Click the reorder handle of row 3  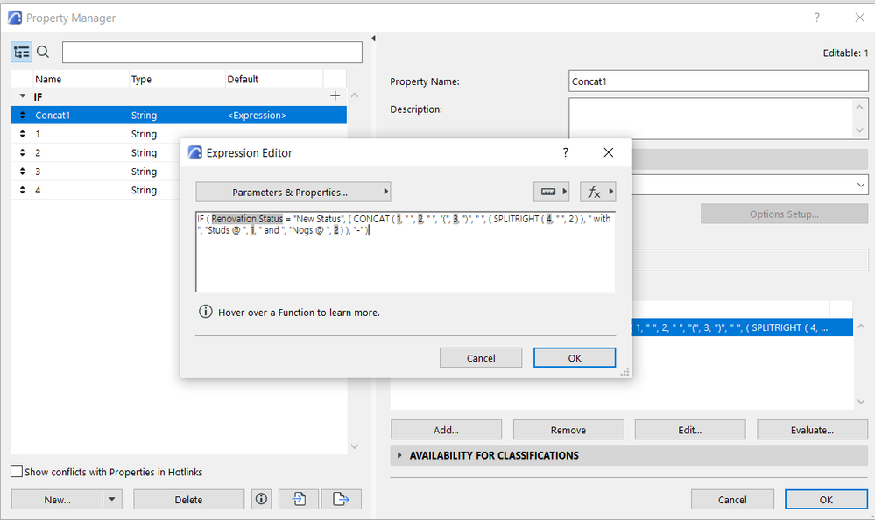point(22,172)
